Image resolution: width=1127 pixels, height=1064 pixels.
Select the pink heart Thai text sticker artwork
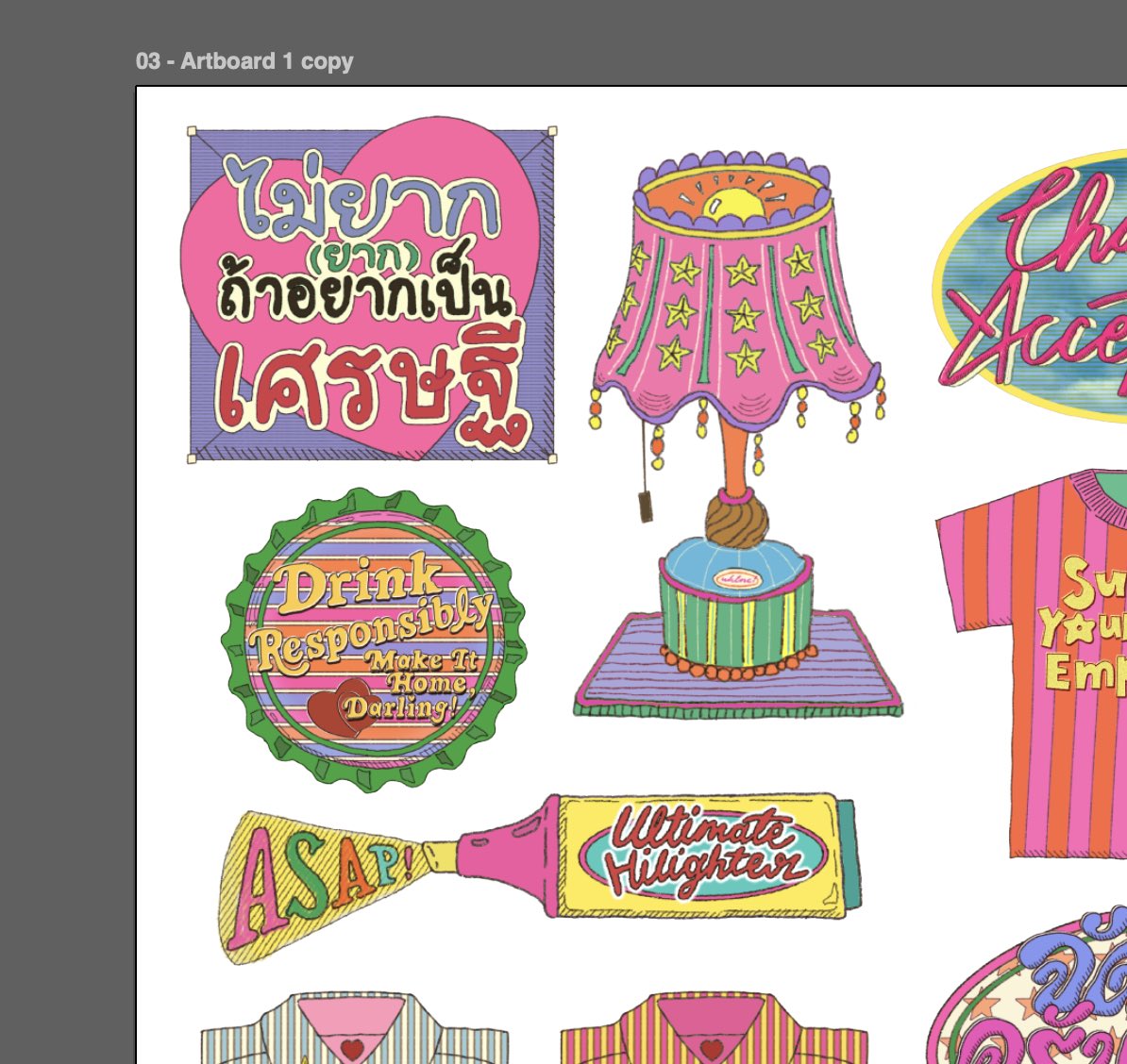(x=370, y=289)
